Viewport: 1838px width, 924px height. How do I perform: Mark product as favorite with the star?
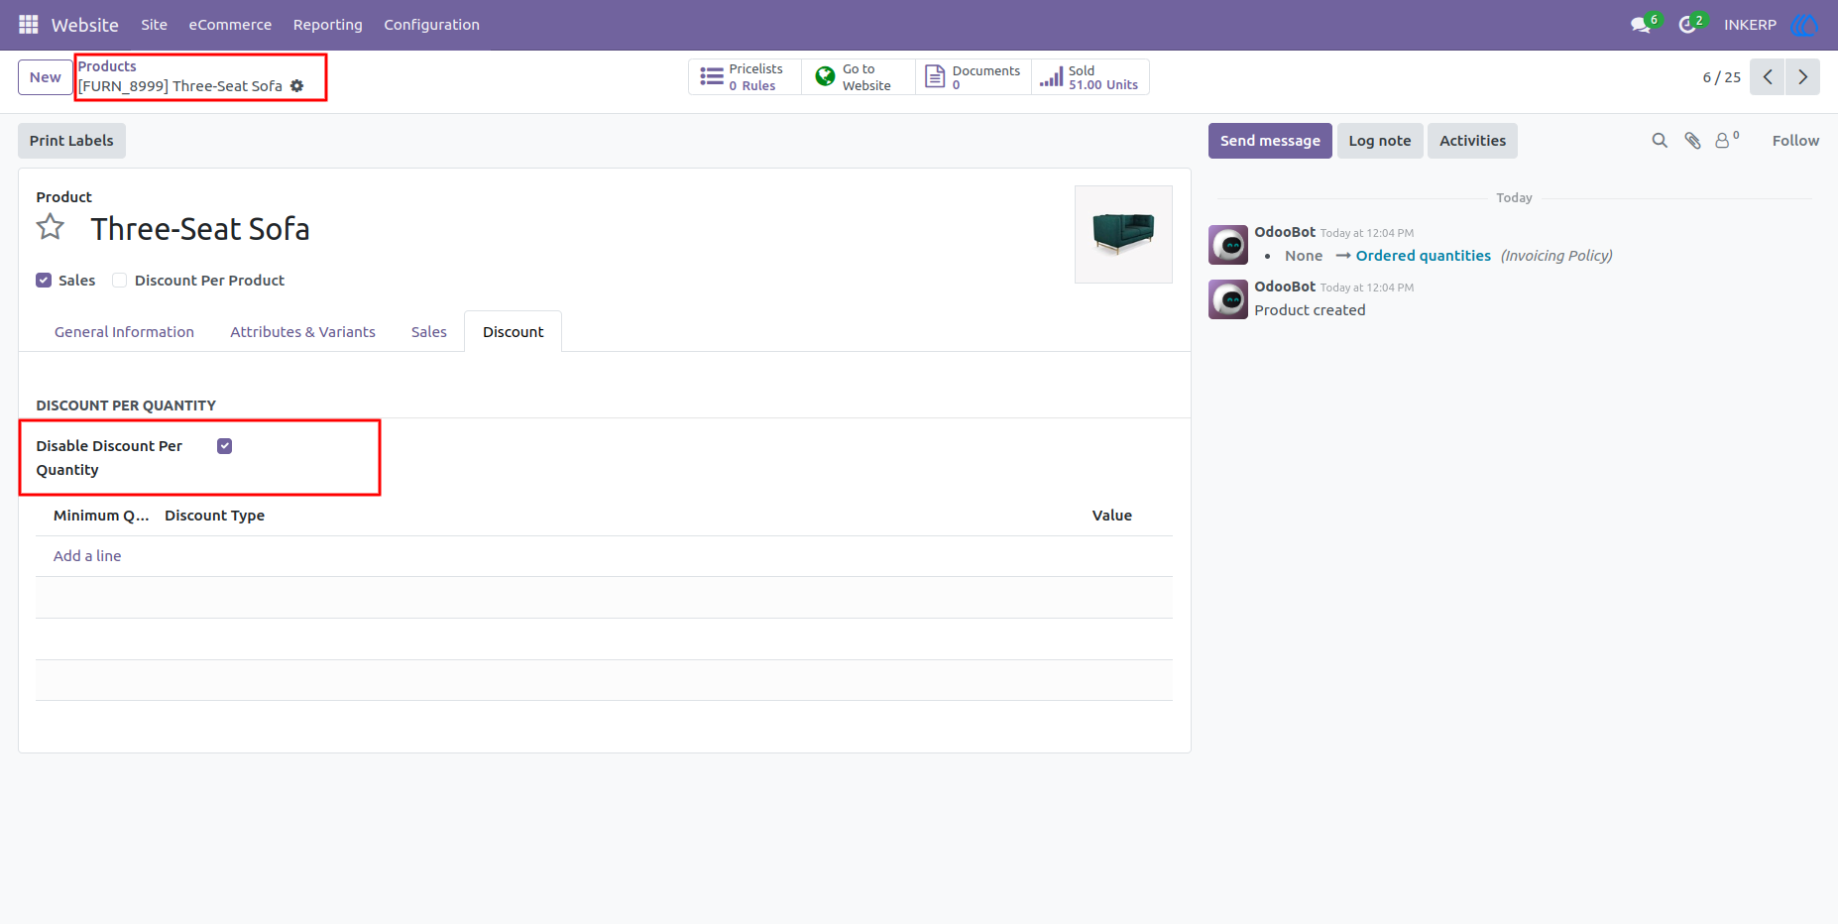click(51, 228)
